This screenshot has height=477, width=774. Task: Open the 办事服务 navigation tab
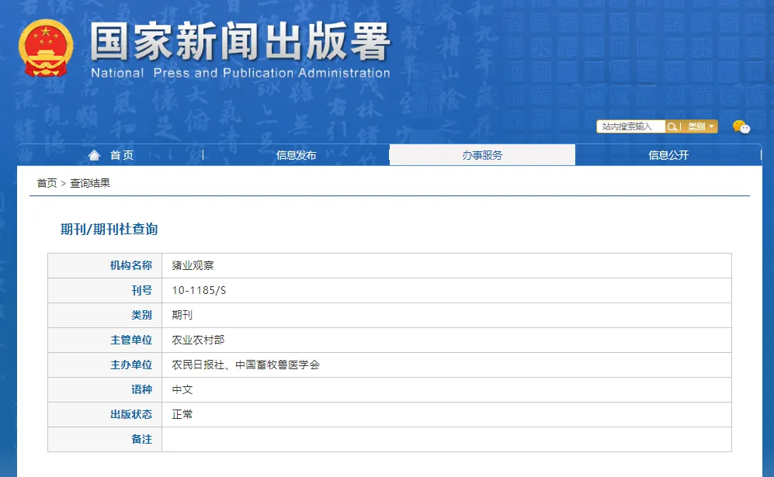pyautogui.click(x=482, y=155)
